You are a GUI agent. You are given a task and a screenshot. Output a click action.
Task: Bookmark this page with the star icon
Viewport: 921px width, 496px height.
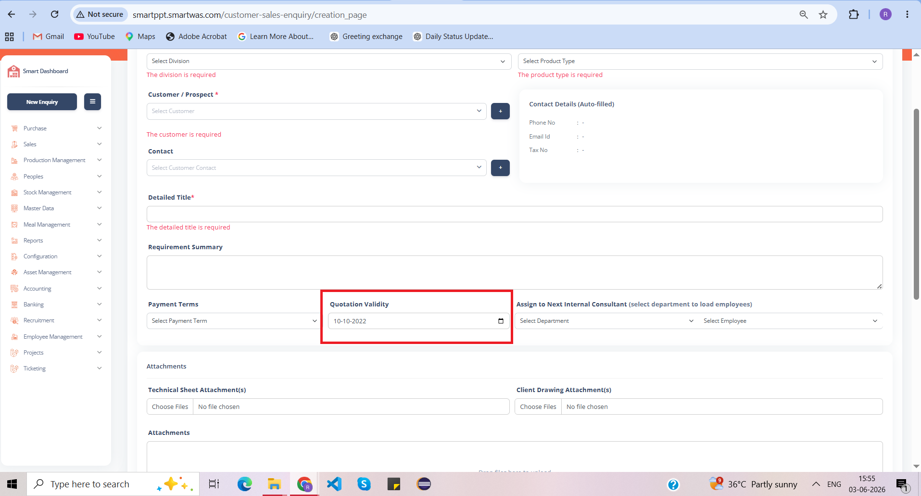click(823, 14)
